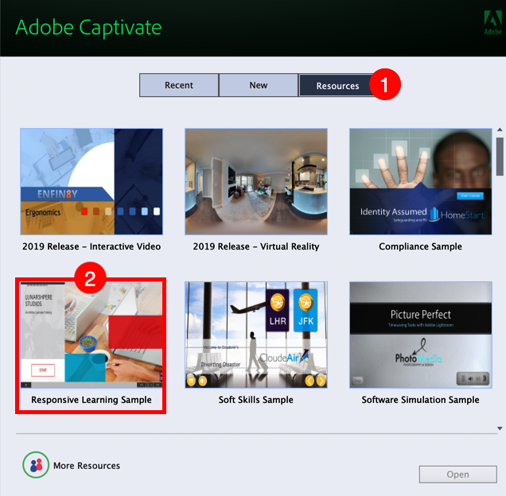506x496 pixels.
Task: Select the Resources tab
Action: click(337, 86)
